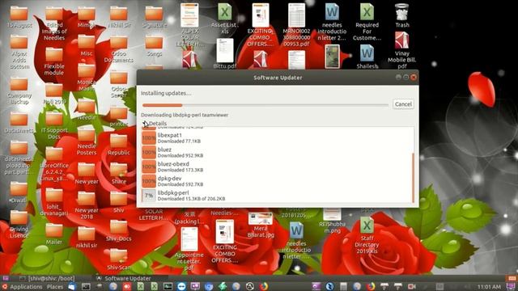Open the Applications menu
Screen dimensions: 518x291
(x=23, y=287)
